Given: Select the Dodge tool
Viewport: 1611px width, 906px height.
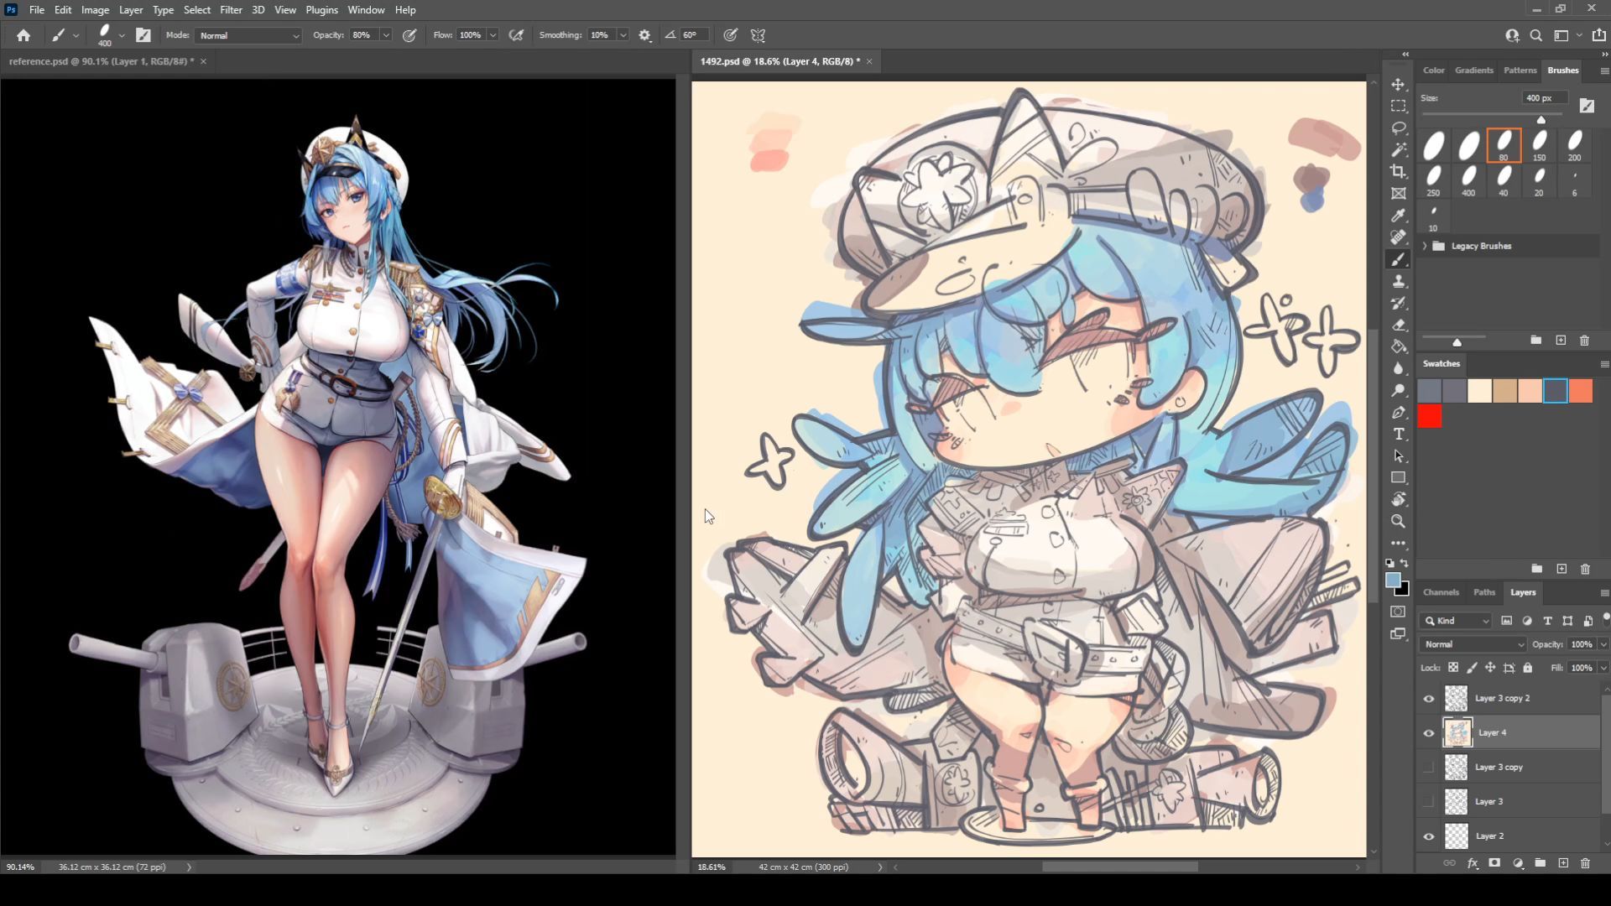Looking at the screenshot, I should (x=1398, y=390).
